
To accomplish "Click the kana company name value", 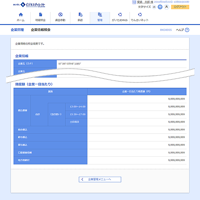I will pos(70,64).
